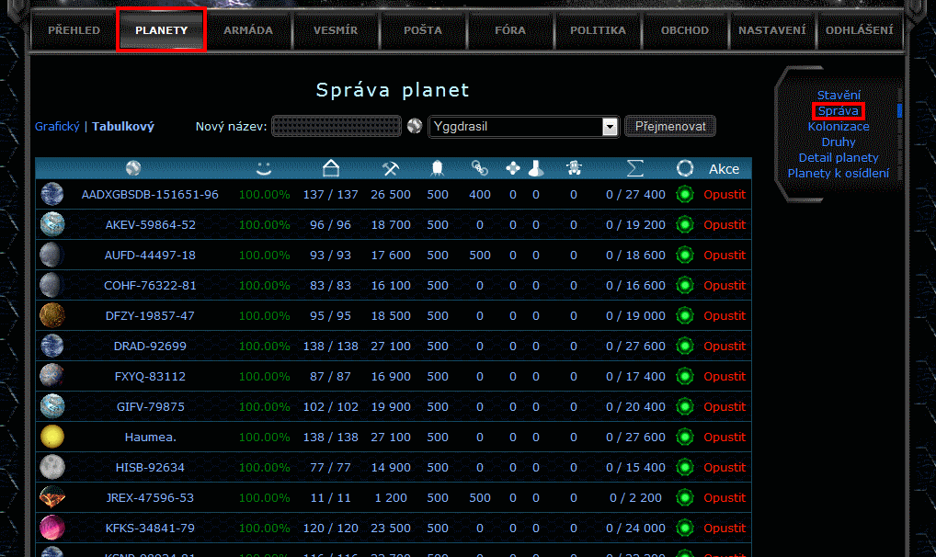The height and width of the screenshot is (557, 936).
Task: Toggle green status indicator for KFKS-34841-79
Action: click(x=683, y=528)
